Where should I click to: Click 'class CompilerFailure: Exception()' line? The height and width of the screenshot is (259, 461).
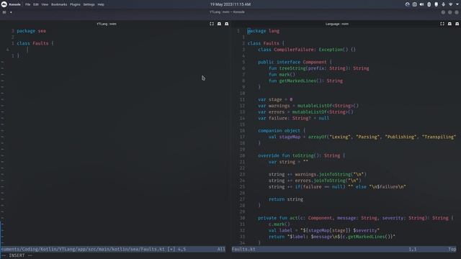pos(307,50)
